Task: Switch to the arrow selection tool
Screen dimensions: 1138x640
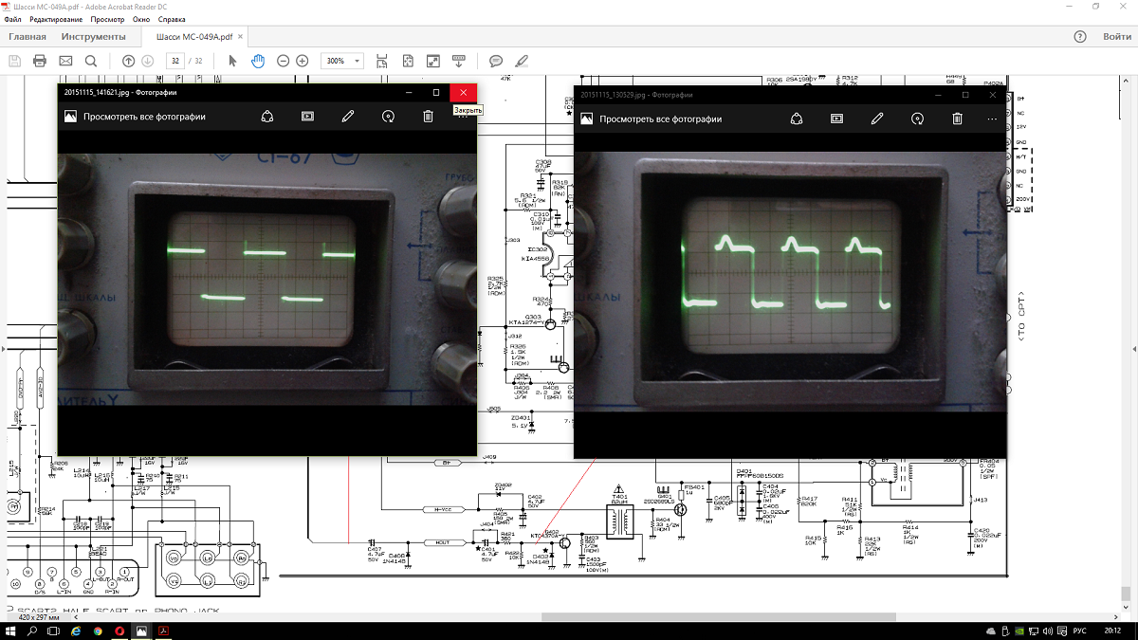Action: tap(233, 61)
